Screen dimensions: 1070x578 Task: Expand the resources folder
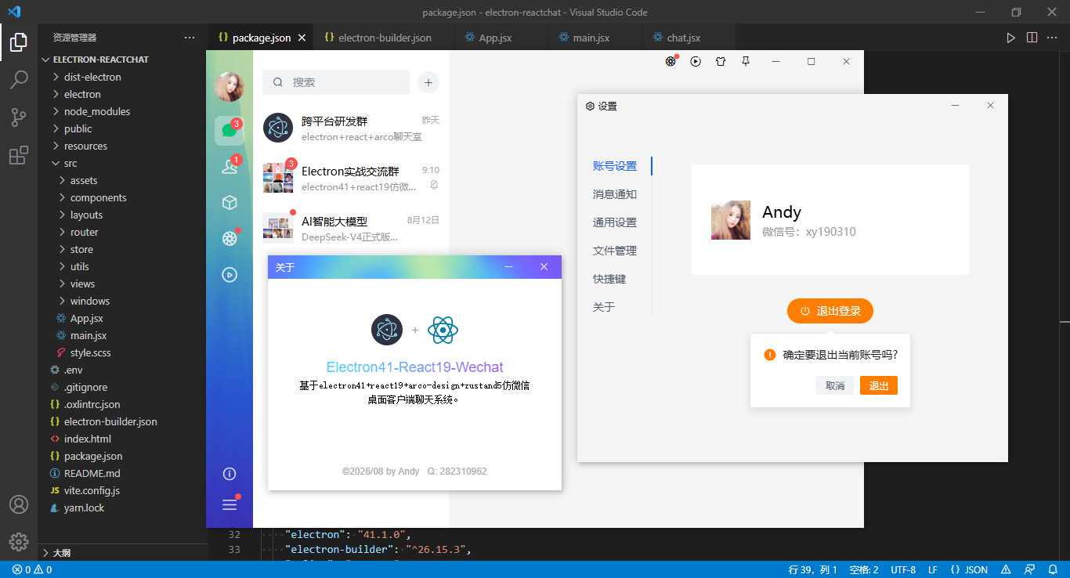point(122,146)
